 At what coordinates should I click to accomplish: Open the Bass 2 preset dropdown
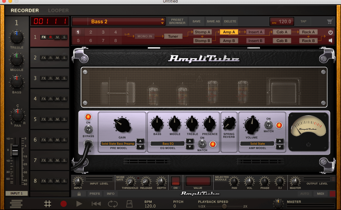119,21
